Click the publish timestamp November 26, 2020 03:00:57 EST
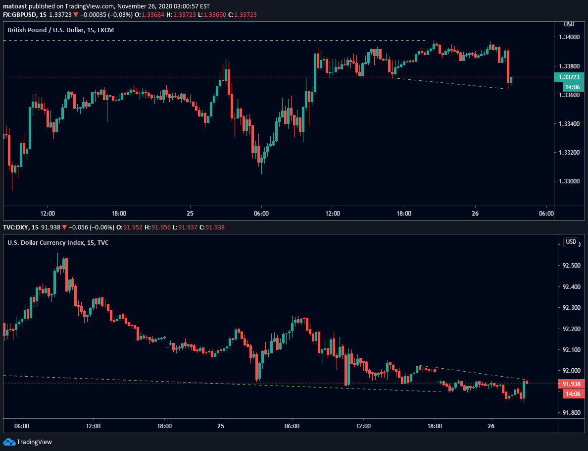The width and height of the screenshot is (588, 451). coord(163,6)
